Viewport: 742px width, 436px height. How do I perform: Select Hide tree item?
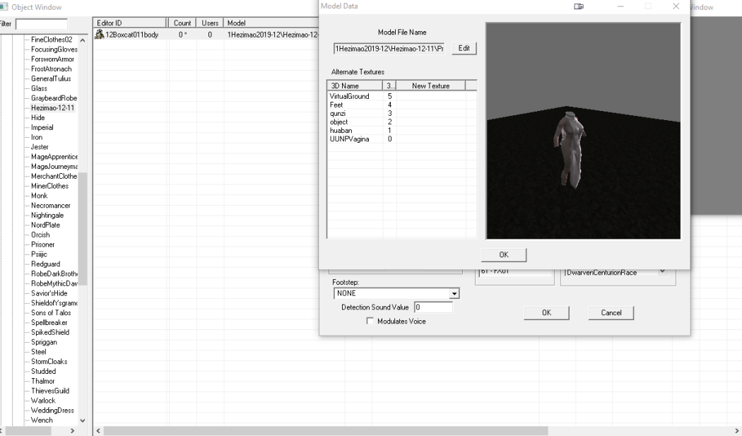coord(38,117)
